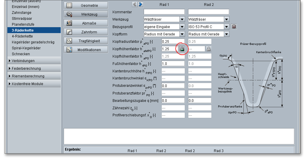Click the grey lock icon for Rad 2
The height and width of the screenshot is (158, 305).
pyautogui.click(x=208, y=49)
